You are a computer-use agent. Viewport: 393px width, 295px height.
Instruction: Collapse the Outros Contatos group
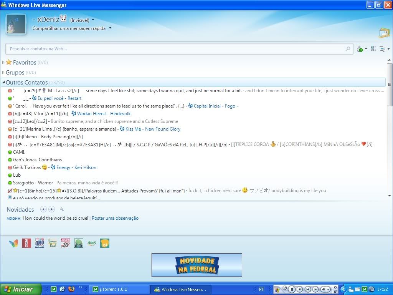[4, 82]
